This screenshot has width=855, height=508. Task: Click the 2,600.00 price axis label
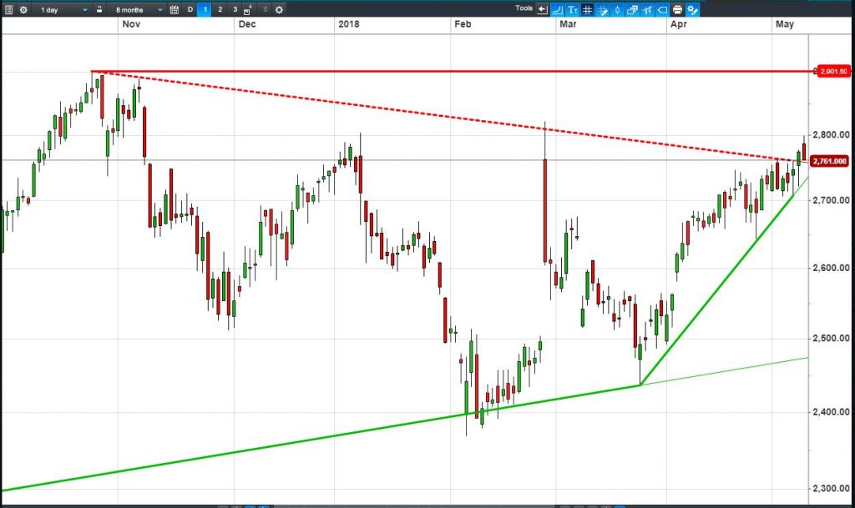[831, 268]
